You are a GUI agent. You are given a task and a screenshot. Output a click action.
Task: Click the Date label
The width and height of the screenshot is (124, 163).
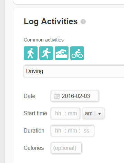[x=29, y=96]
